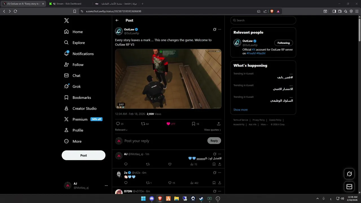This screenshot has width=361, height=203.
Task: Reload the page in browser toolbar
Action: (15, 11)
